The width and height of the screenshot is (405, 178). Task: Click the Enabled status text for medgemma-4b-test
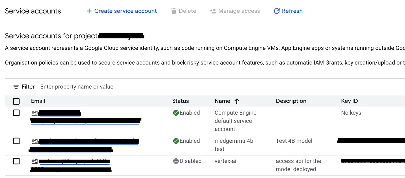point(190,141)
